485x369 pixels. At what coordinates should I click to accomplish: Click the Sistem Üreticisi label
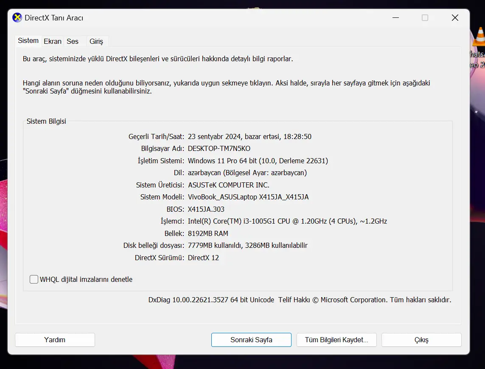click(160, 185)
